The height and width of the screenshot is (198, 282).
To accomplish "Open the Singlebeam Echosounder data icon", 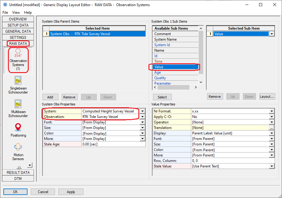I will [x=18, y=80].
